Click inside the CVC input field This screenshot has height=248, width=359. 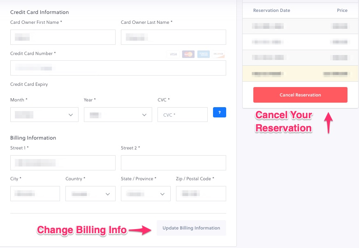[x=182, y=115]
